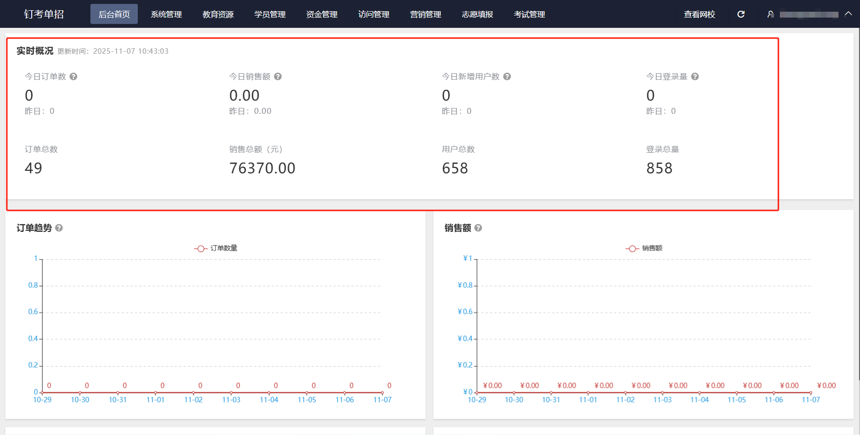Open the 学员管理 menu

click(270, 14)
